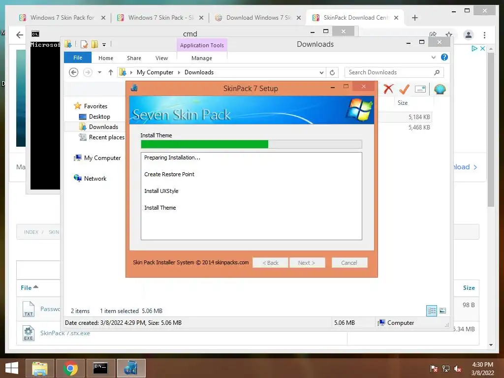
Task: Sort web page listing by Size column
Action: [x=469, y=287]
